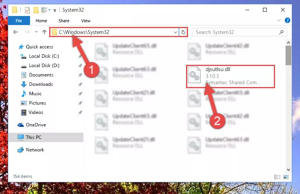Click the search magnifier icon

281,32
